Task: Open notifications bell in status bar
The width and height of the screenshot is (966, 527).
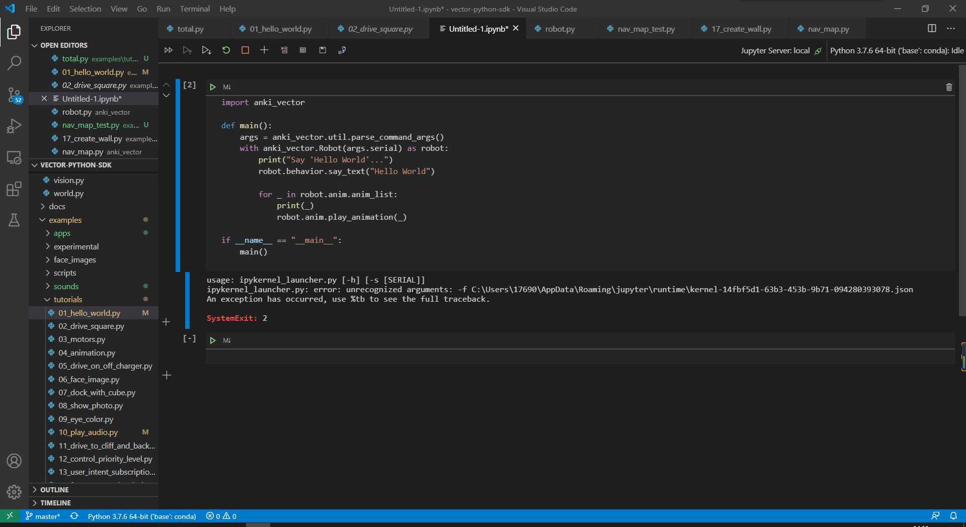Action: tap(953, 516)
